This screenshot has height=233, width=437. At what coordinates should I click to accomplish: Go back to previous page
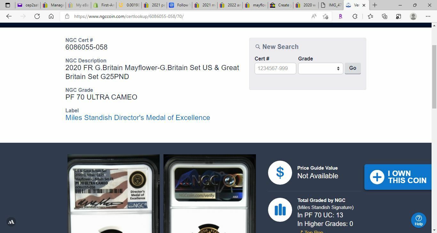(9, 16)
